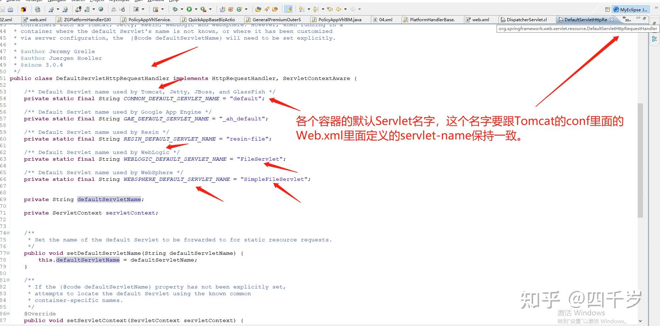Click the highlighted defaultServletName field declaration
Screen dimensions: 660x326
click(109, 200)
